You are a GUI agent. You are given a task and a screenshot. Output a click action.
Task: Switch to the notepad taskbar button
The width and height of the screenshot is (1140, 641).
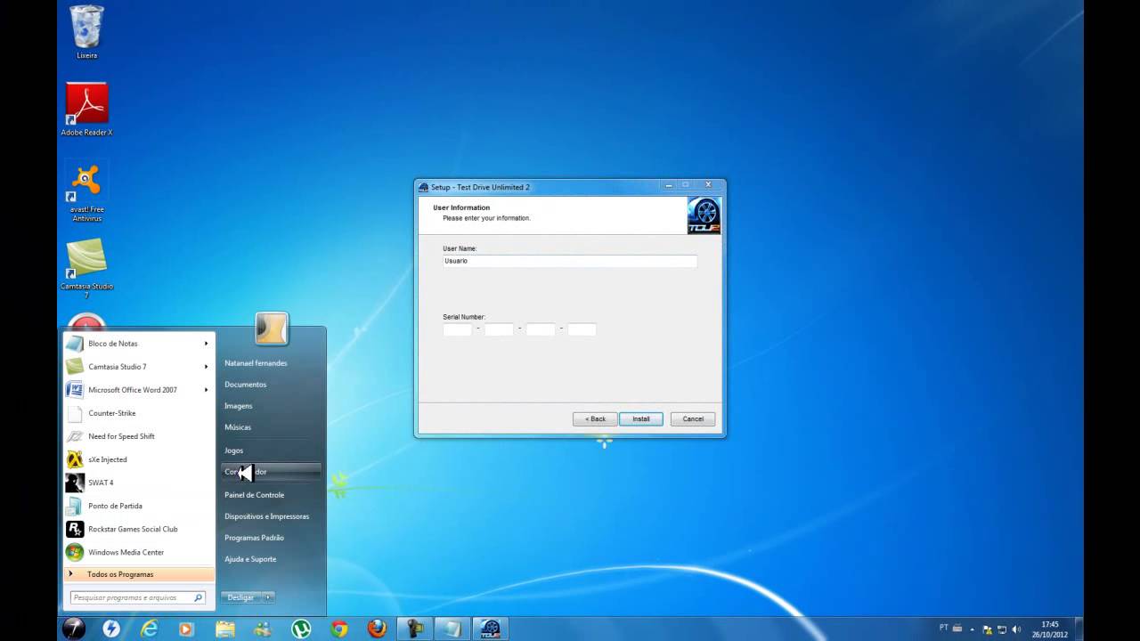point(453,629)
